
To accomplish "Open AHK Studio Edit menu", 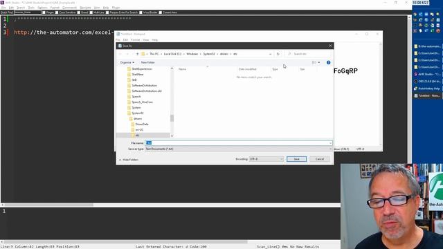I will tap(11, 8).
